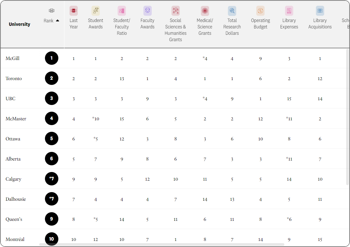Sort by Student/Faculty Ratio header label
Screen dimensions: 350x247
(122, 26)
